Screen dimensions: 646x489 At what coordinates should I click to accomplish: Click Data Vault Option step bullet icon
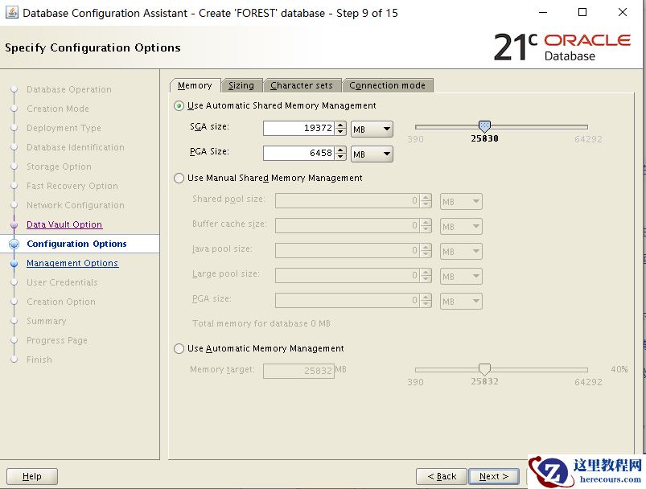point(14,224)
